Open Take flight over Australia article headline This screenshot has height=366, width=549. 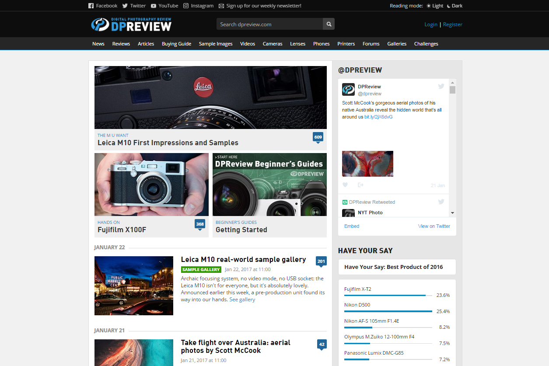coord(236,347)
